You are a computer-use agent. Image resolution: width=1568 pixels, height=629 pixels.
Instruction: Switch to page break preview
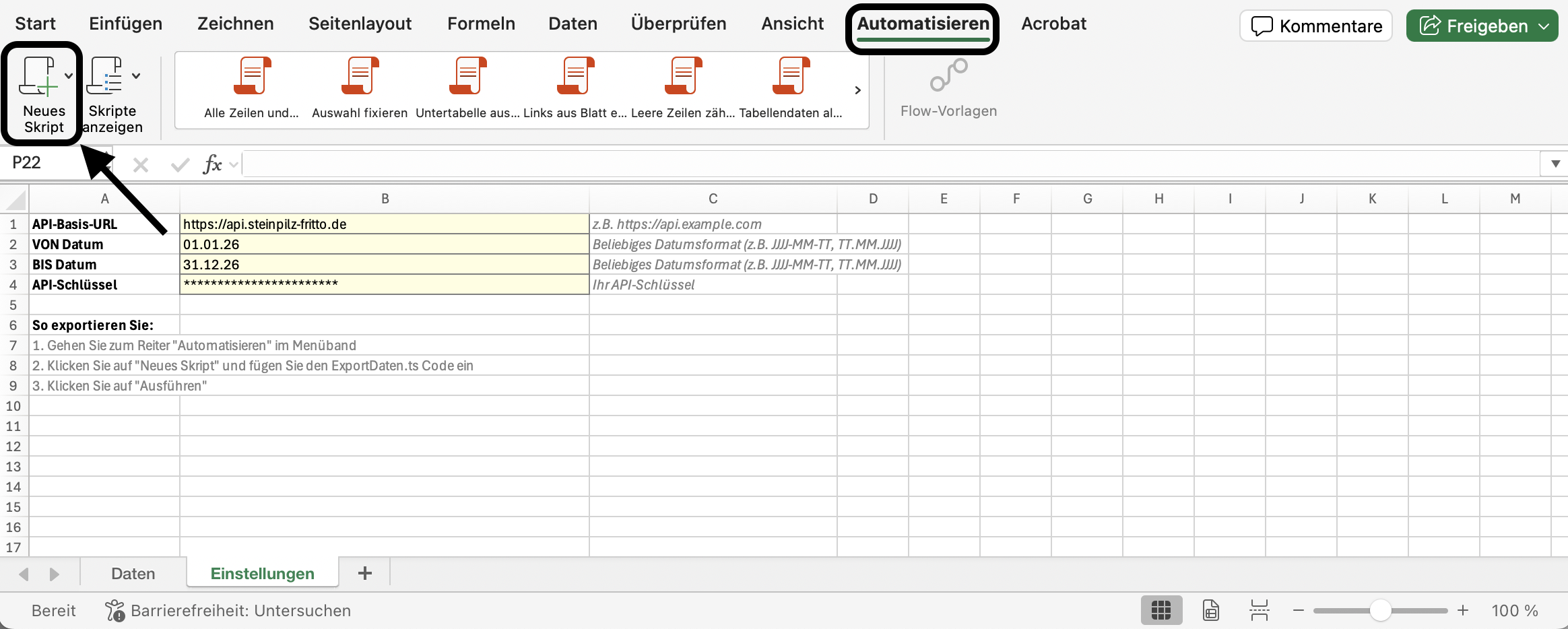point(1259,611)
